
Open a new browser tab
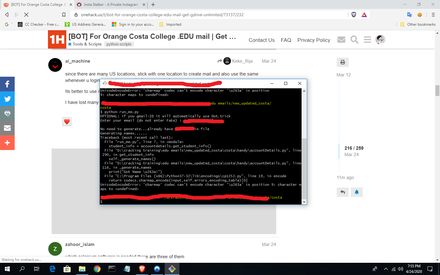[153, 5]
